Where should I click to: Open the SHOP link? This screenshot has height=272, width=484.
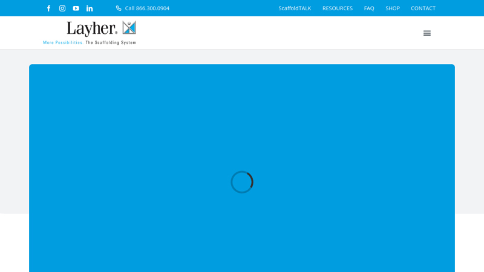(x=392, y=8)
